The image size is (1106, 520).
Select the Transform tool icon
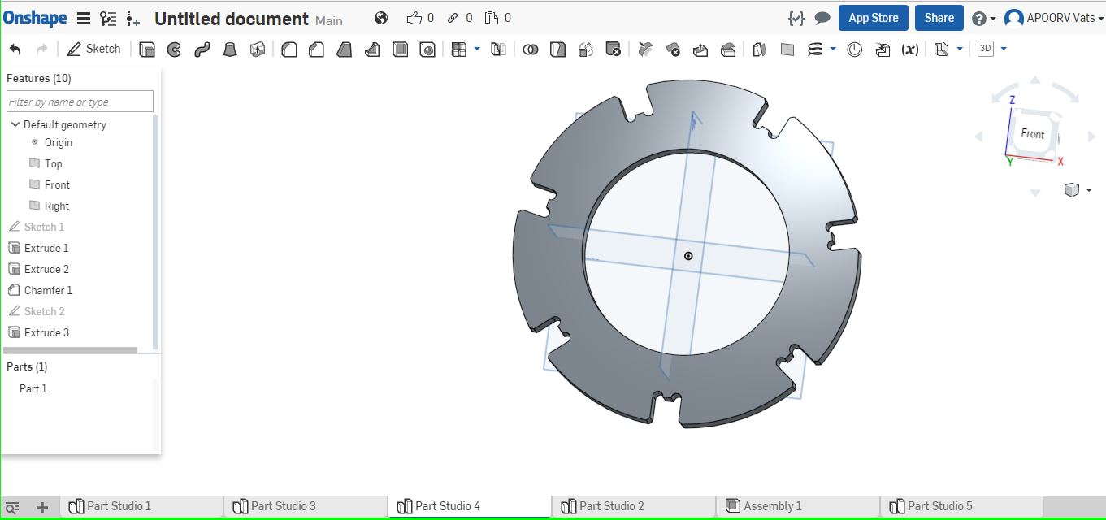tap(585, 50)
